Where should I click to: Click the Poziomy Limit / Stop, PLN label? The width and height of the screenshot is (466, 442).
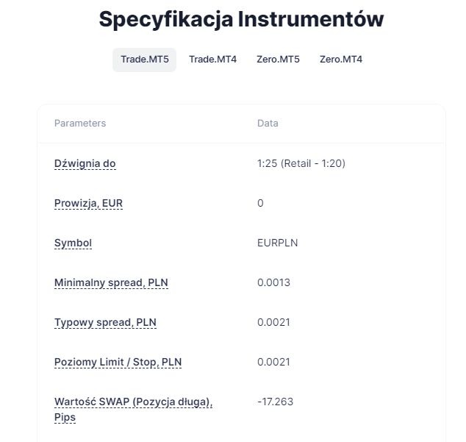coord(118,362)
